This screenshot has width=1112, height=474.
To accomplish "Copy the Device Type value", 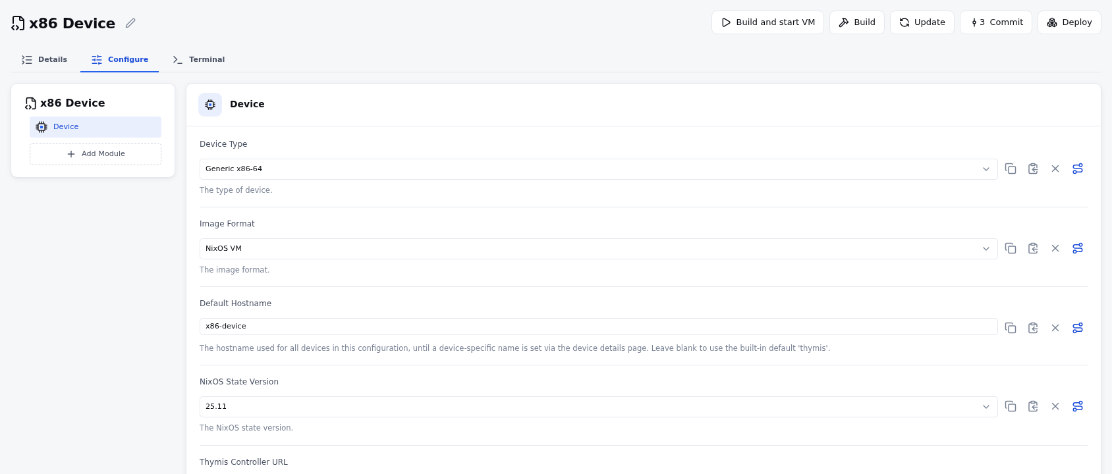I will pyautogui.click(x=1011, y=169).
